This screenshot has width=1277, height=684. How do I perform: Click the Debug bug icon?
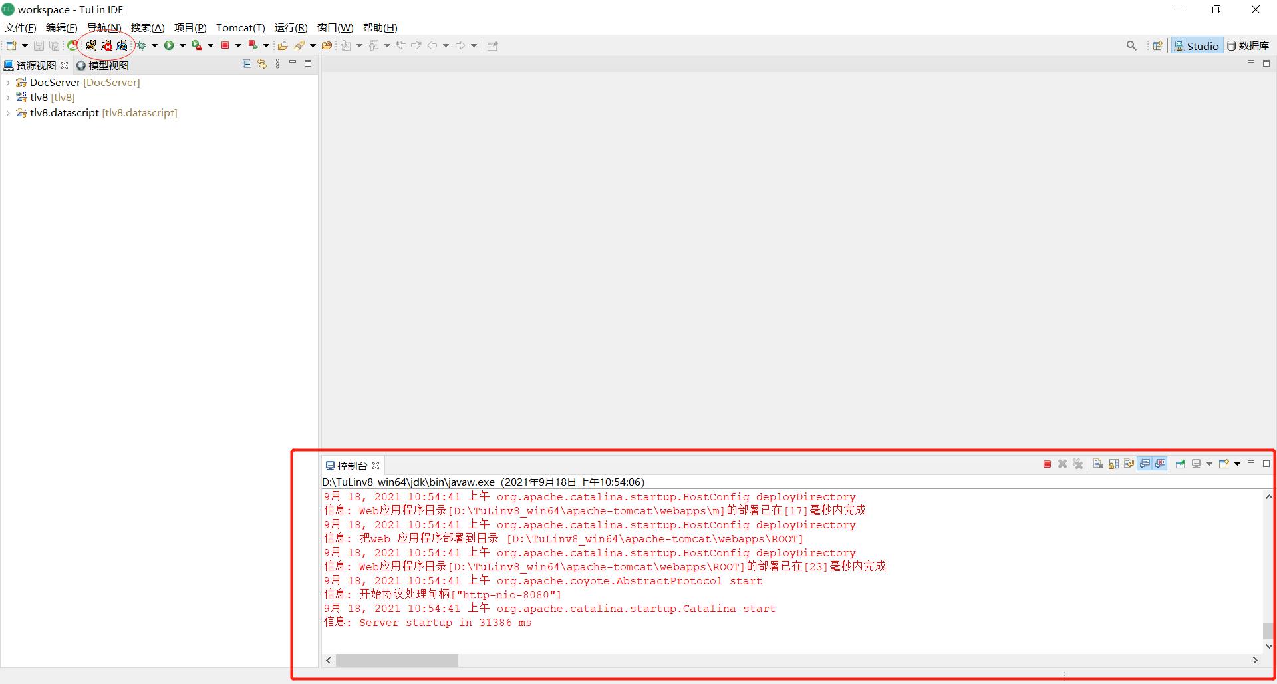tap(141, 45)
